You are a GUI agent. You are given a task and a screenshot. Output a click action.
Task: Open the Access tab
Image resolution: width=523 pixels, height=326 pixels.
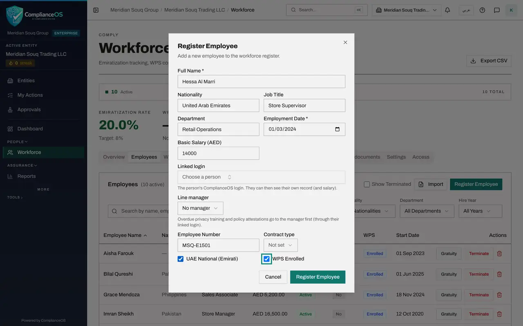(421, 157)
